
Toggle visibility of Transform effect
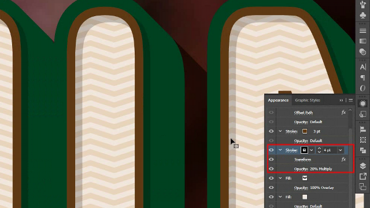point(271,159)
